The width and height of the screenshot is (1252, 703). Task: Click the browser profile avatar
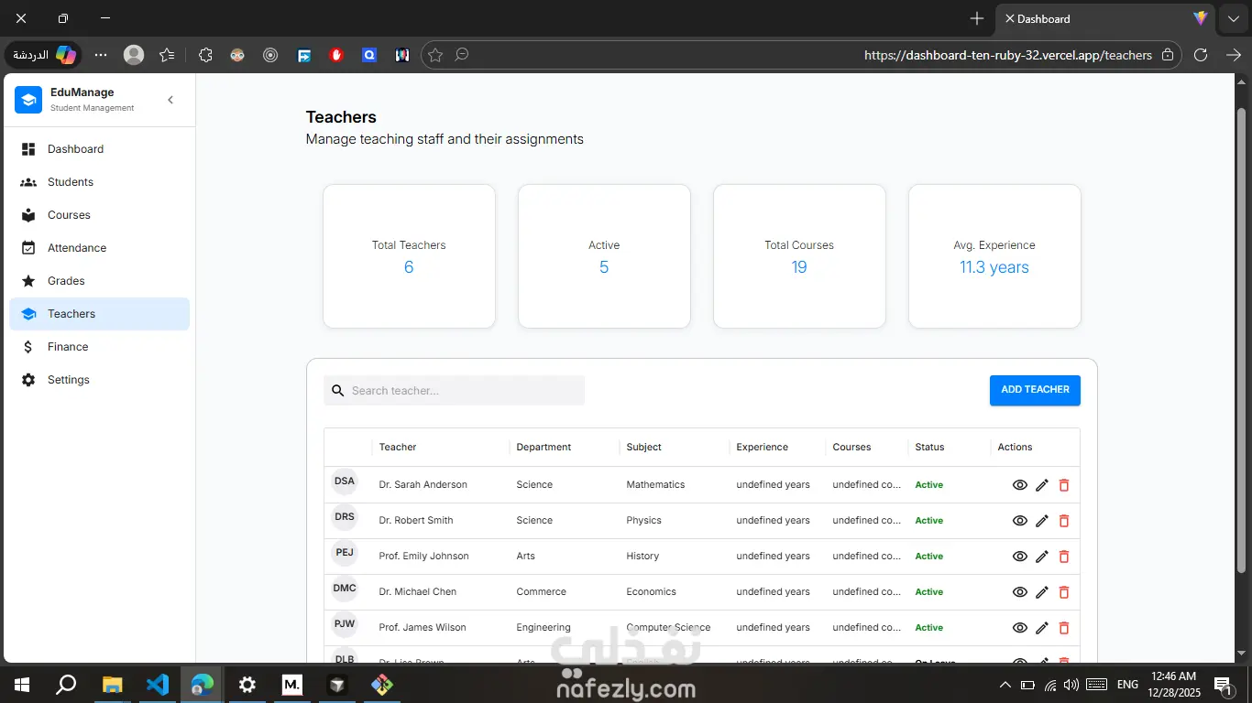click(x=134, y=55)
